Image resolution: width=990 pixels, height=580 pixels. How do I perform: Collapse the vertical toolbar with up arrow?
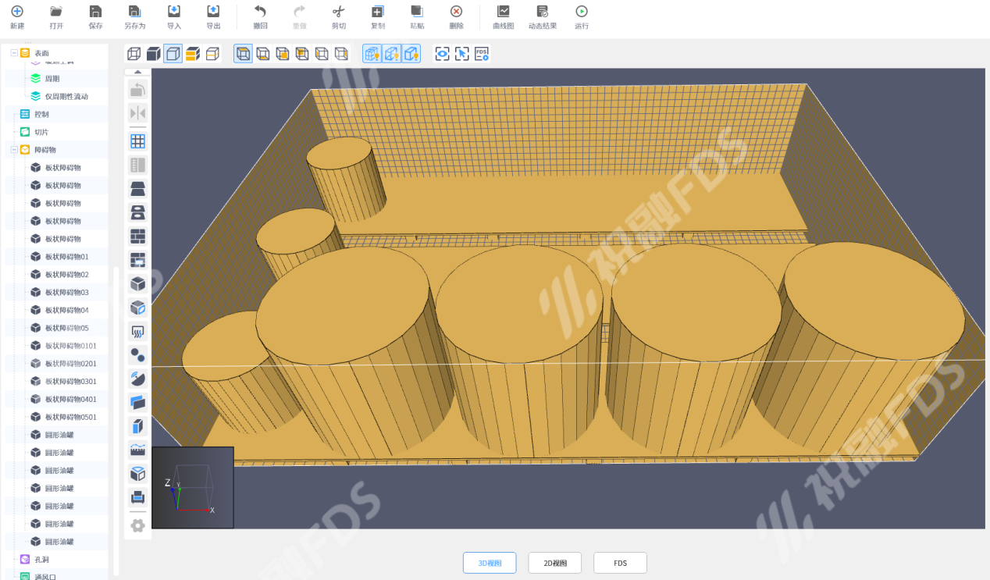137,72
